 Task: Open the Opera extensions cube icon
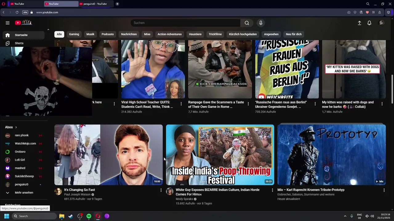tap(388, 12)
